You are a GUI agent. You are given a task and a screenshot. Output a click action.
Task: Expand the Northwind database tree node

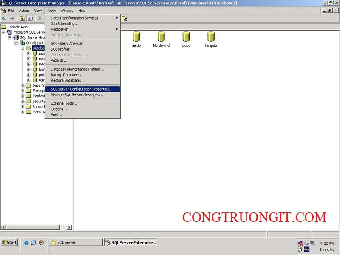pyautogui.click(x=28, y=69)
